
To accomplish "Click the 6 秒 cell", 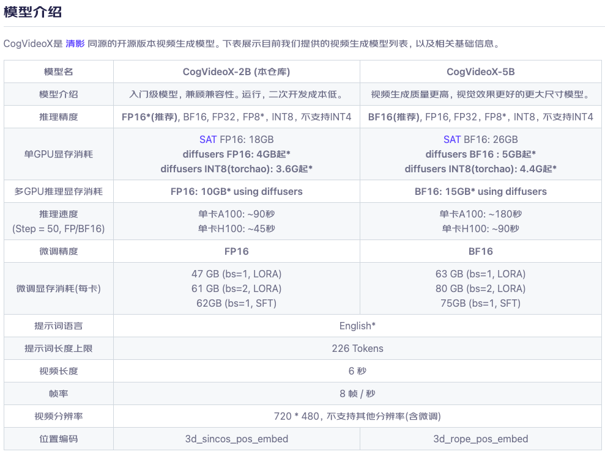I will 357,371.
